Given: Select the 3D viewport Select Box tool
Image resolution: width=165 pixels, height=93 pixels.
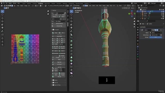Looking at the screenshot, I should pos(71,11).
